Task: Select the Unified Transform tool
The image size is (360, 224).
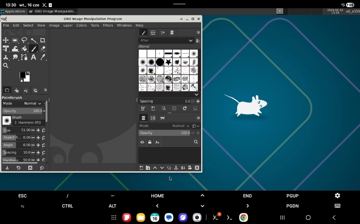Action: pos(6,48)
